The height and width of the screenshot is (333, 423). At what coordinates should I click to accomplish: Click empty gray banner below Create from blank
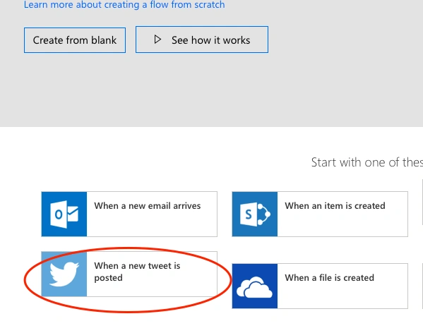pos(135,89)
